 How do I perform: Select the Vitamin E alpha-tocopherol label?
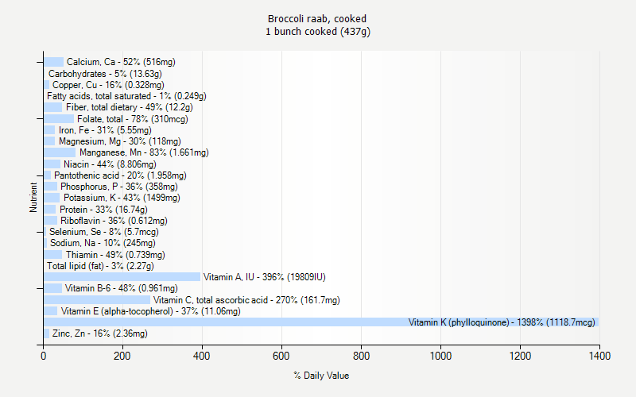[x=150, y=311]
